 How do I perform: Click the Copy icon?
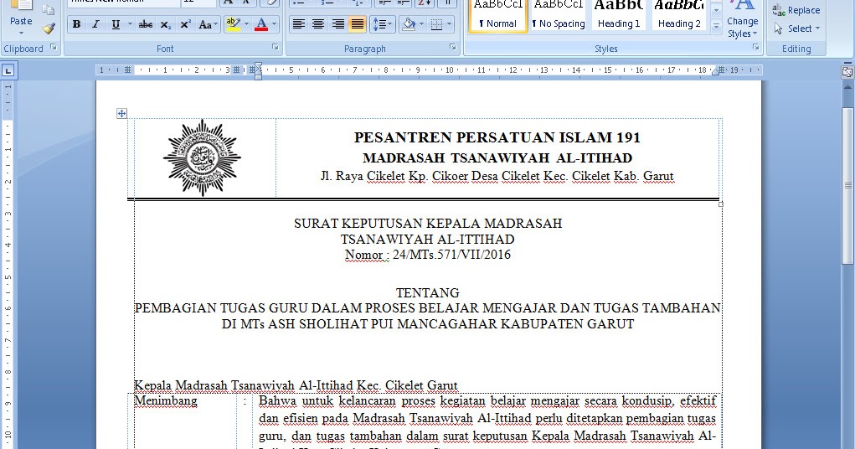coord(49,8)
